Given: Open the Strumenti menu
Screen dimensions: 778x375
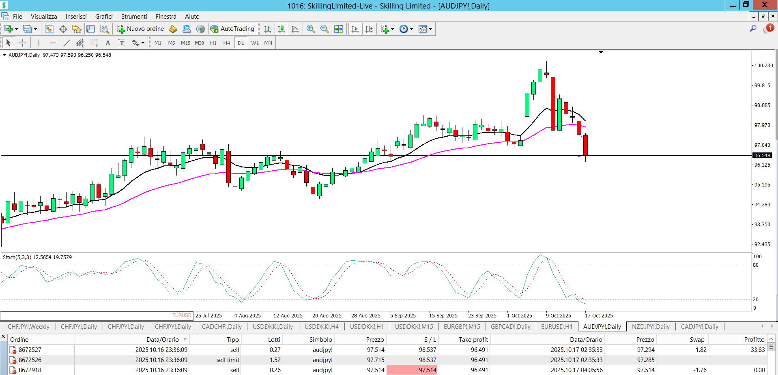Looking at the screenshot, I should coord(134,17).
